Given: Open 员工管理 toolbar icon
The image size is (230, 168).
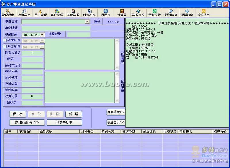Looking at the screenshot, I should click(x=41, y=13).
